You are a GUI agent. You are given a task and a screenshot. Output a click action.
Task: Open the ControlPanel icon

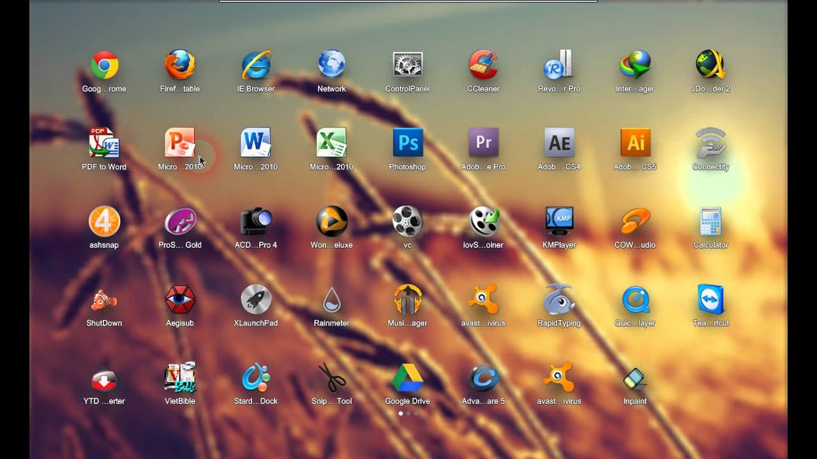pyautogui.click(x=407, y=65)
